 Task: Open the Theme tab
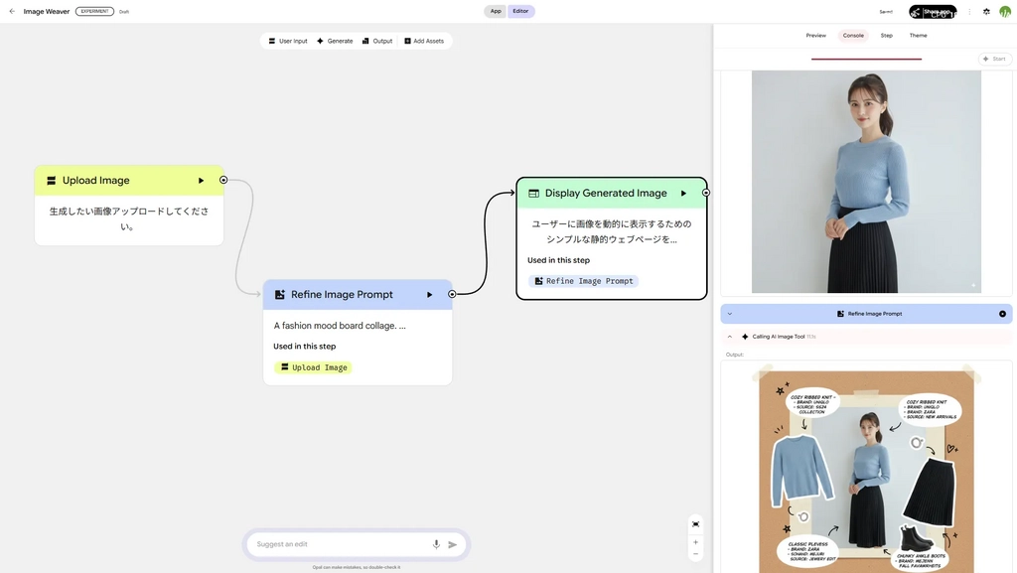tap(918, 36)
